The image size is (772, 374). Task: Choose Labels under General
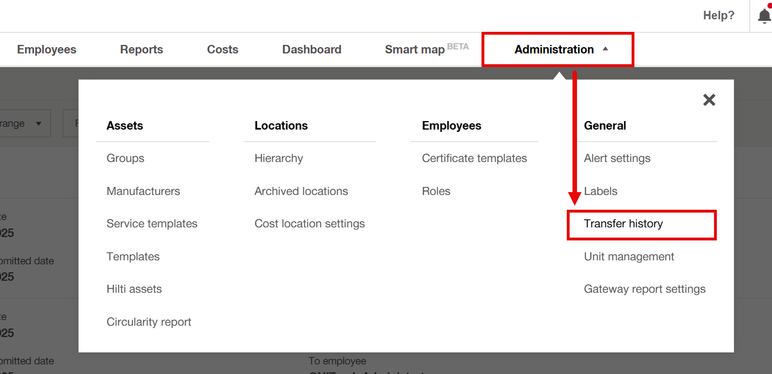coord(600,192)
